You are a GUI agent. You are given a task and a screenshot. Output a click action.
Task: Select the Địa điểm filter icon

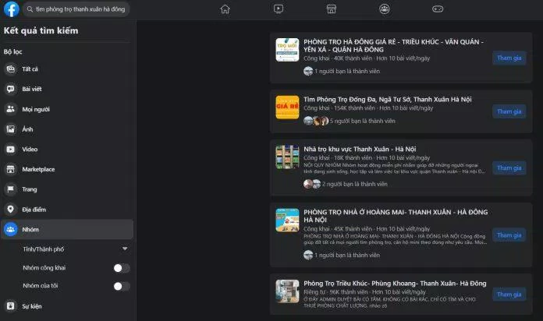pos(11,210)
